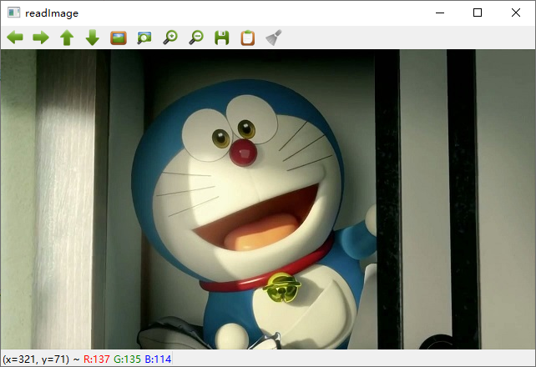The image size is (536, 367).
Task: Copy image to clipboard icon
Action: (248, 38)
